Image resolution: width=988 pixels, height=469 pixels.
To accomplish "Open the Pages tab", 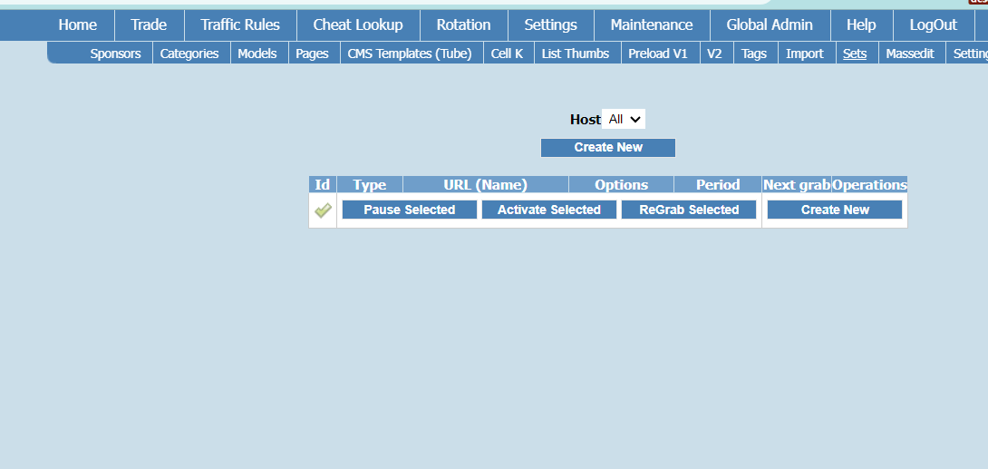I will click(x=312, y=54).
